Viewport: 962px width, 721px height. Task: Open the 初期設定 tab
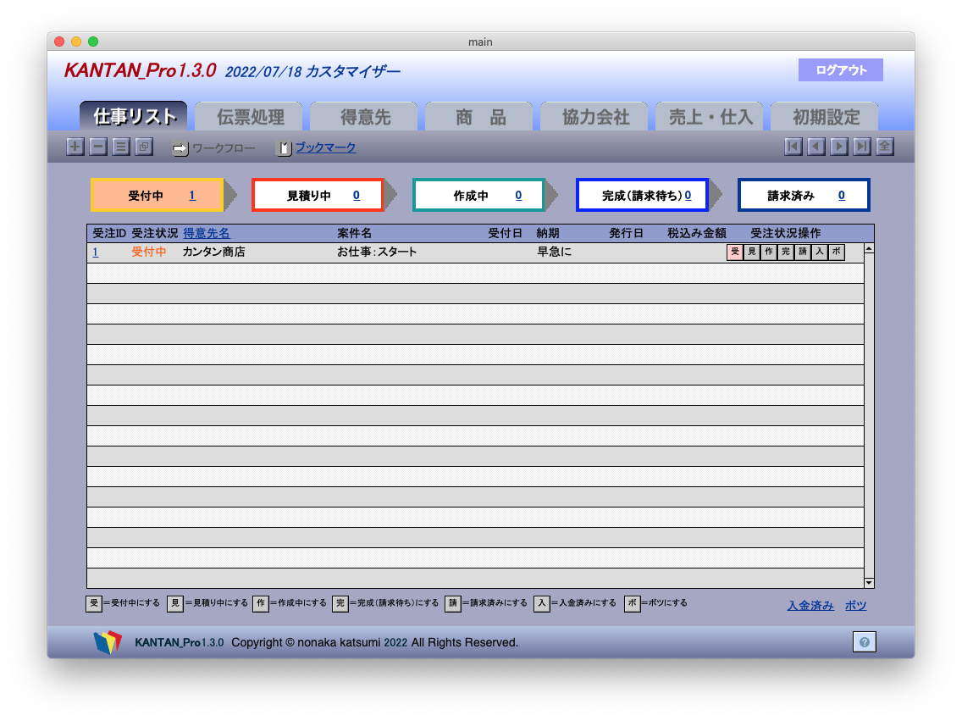(x=825, y=116)
